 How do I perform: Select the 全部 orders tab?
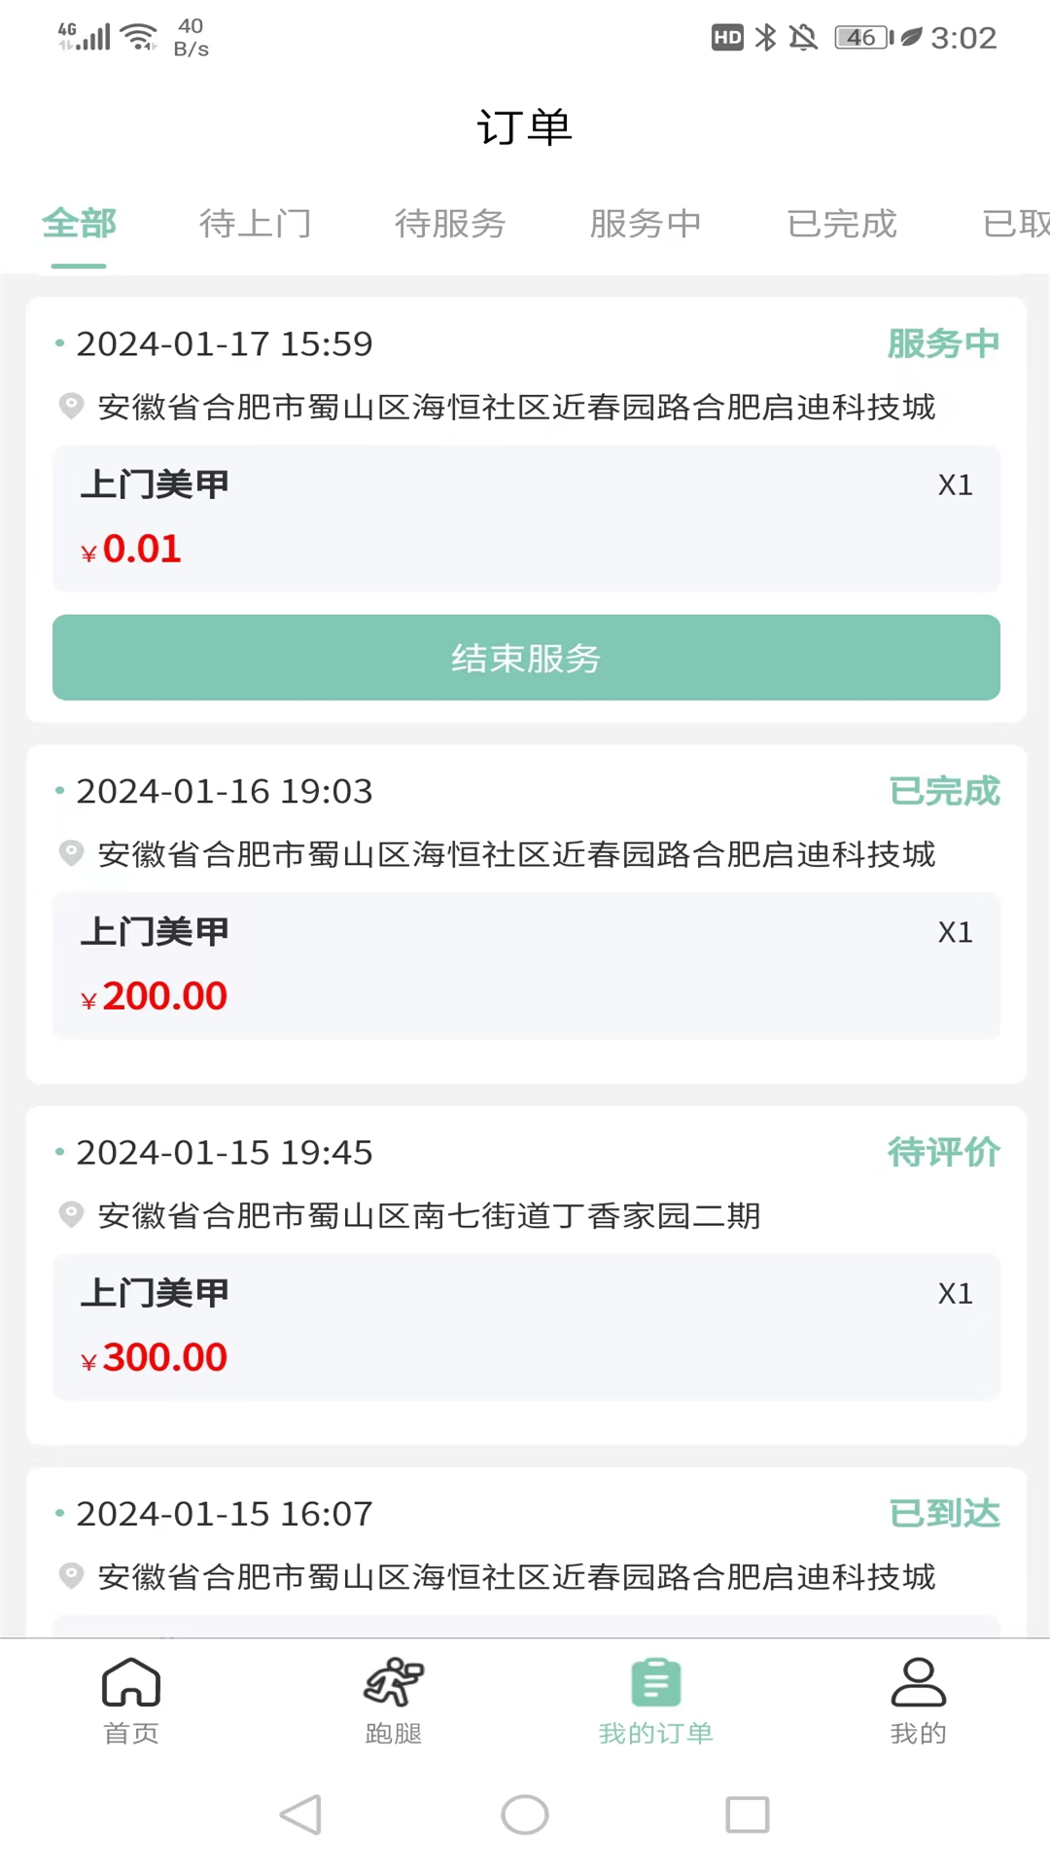coord(79,224)
